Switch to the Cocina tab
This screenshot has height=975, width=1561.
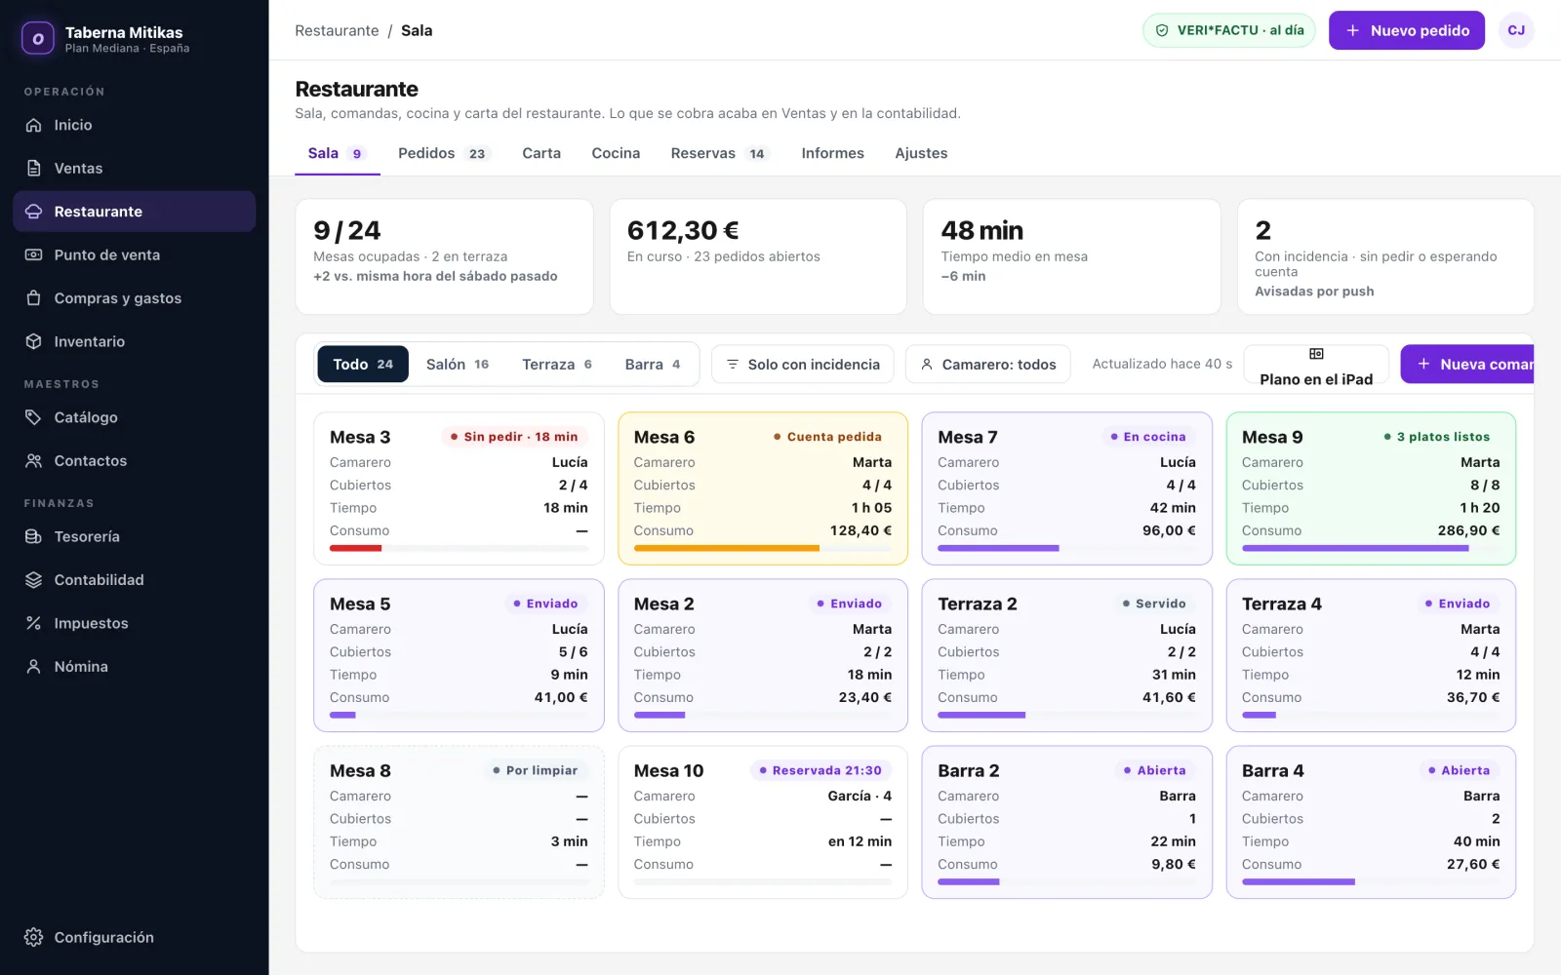click(x=616, y=153)
